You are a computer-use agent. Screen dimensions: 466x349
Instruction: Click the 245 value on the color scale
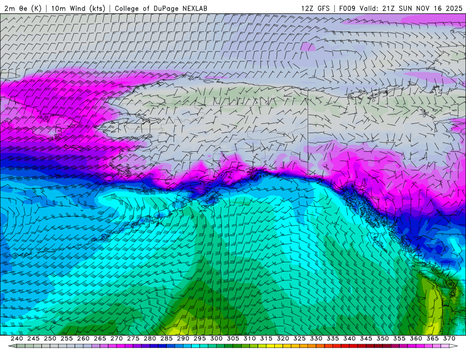click(33, 339)
